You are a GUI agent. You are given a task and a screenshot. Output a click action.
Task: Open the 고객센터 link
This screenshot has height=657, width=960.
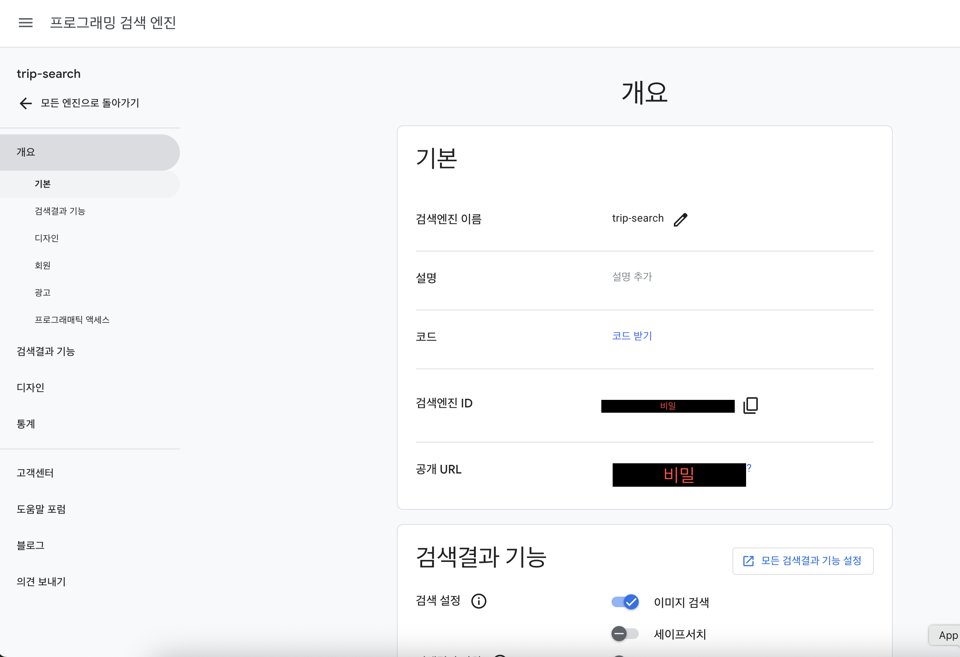(x=35, y=473)
